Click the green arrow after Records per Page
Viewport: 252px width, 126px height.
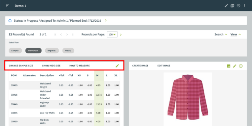[x=121, y=35]
